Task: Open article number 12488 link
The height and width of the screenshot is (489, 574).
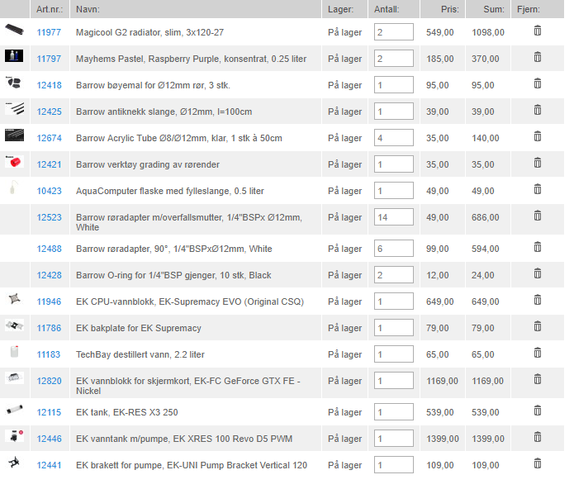Action: pyautogui.click(x=49, y=249)
